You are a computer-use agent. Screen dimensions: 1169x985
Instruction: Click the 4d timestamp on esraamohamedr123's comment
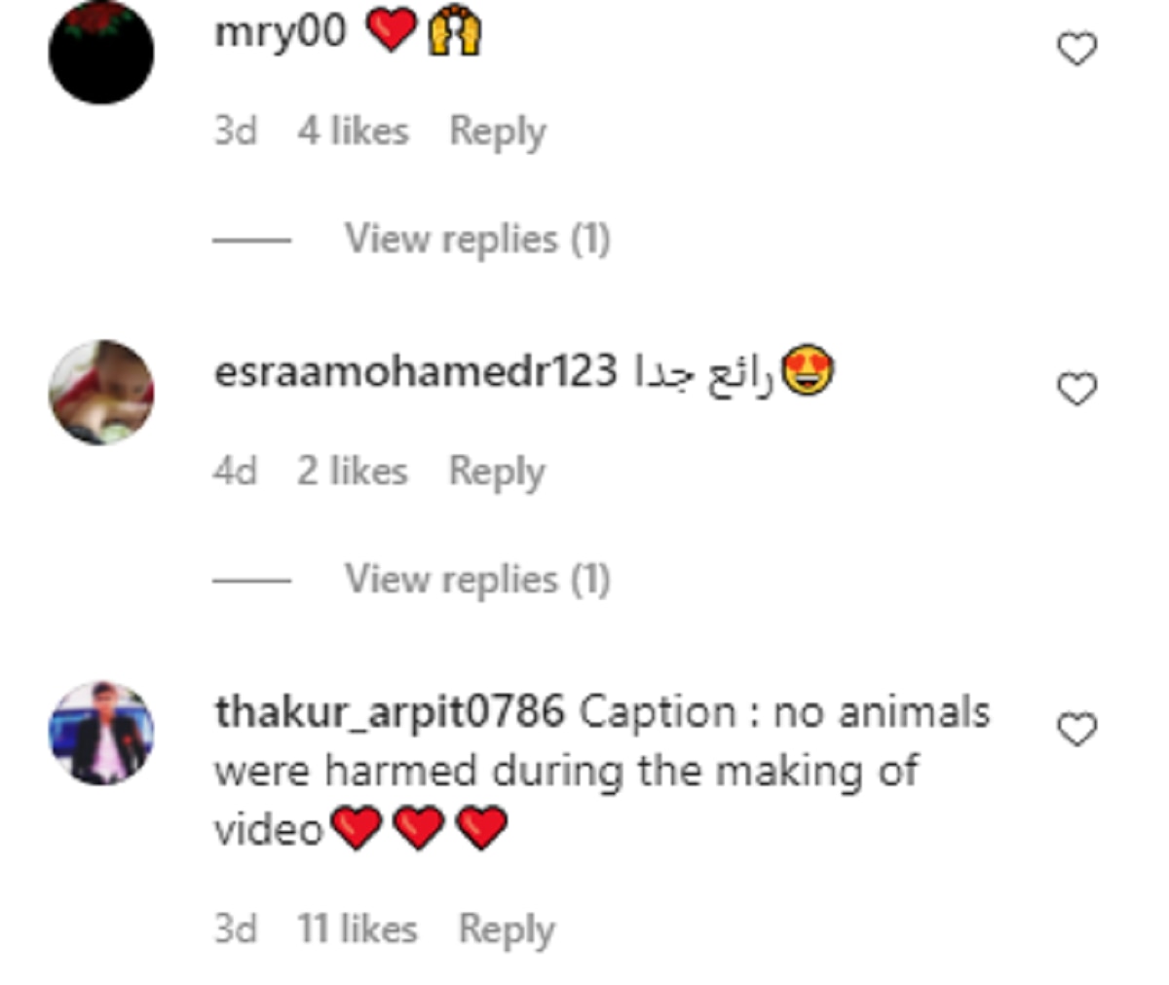click(236, 472)
